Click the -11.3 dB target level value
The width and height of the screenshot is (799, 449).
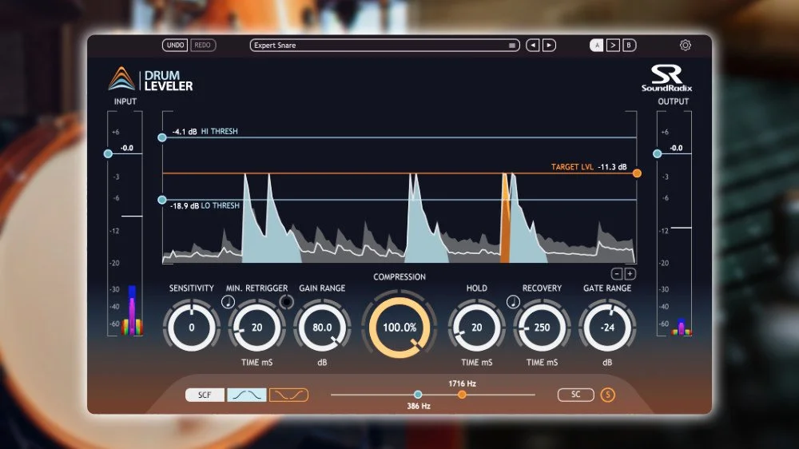click(613, 167)
